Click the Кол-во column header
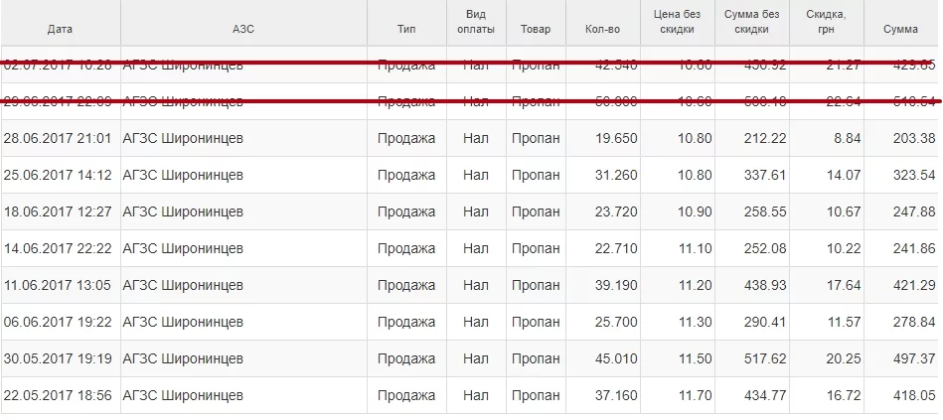 [603, 30]
